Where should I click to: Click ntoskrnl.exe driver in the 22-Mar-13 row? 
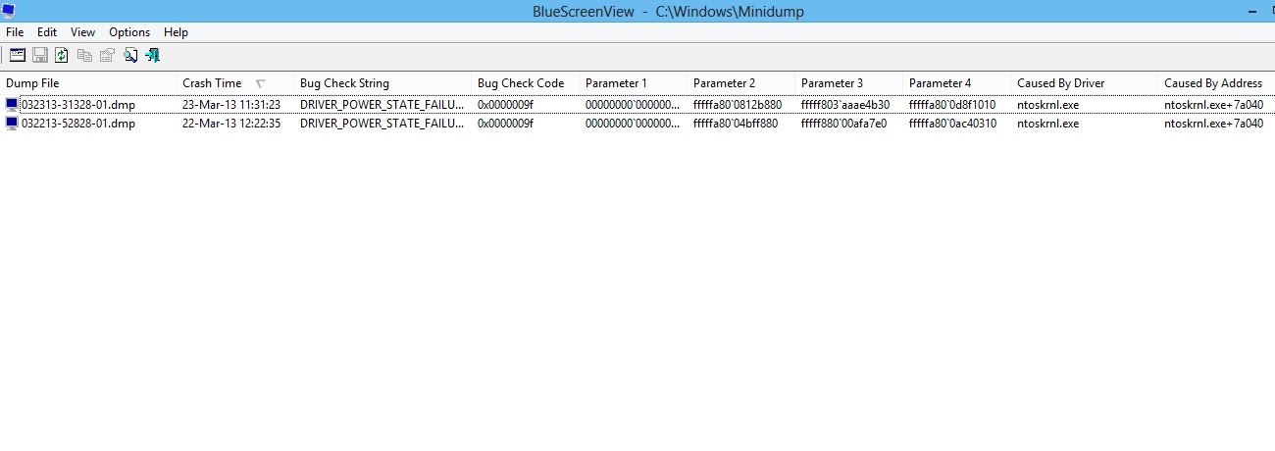[x=1047, y=124]
